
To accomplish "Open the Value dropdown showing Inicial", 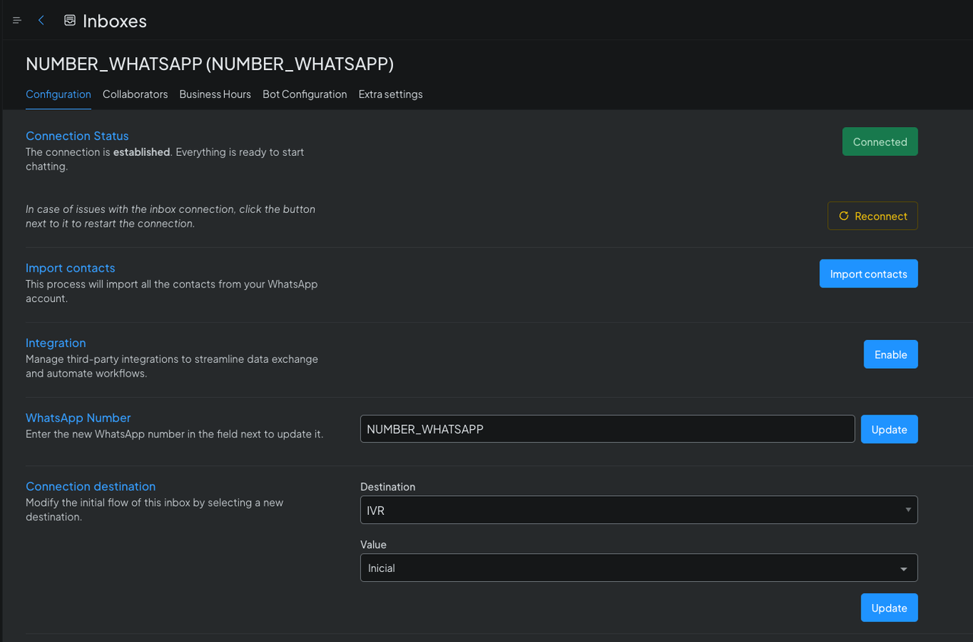I will tap(639, 568).
